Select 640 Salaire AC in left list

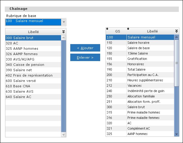[x=33, y=97]
